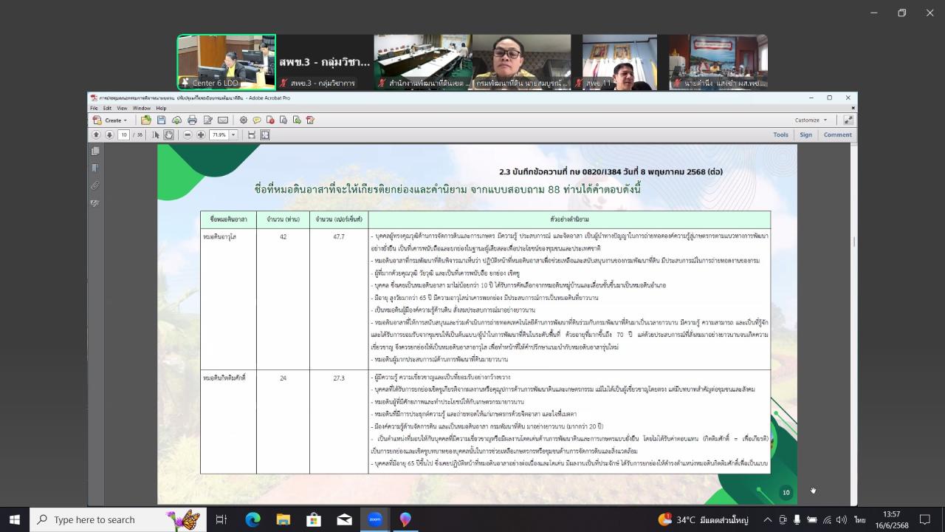
Task: Go to the next page arrow
Action: (109, 134)
